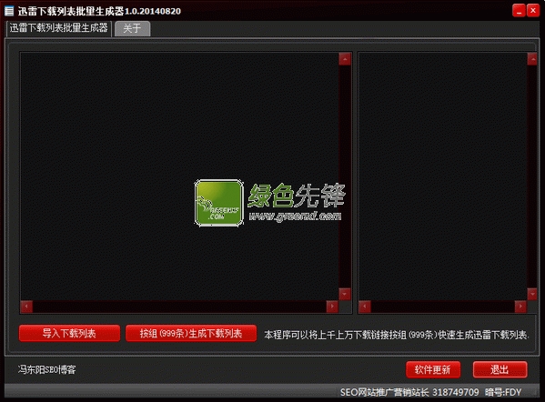Click down arrow of left pane scrollbar

(x=345, y=294)
